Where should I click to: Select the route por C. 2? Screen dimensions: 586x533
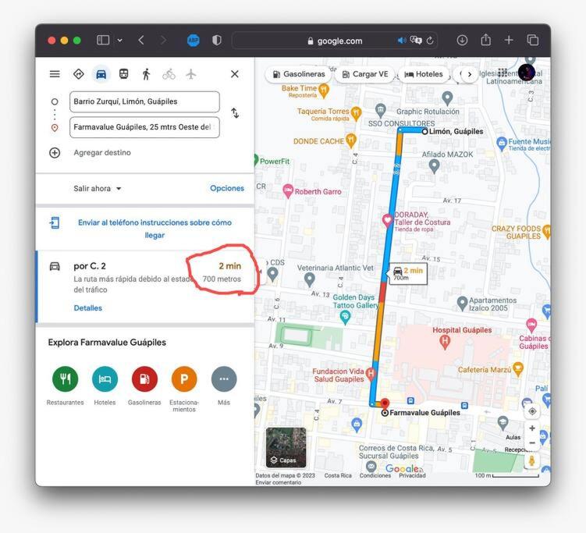[x=145, y=286]
